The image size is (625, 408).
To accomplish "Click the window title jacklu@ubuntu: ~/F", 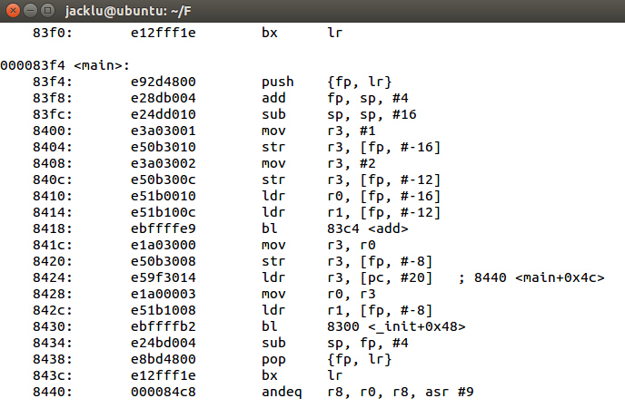I will pyautogui.click(x=128, y=11).
